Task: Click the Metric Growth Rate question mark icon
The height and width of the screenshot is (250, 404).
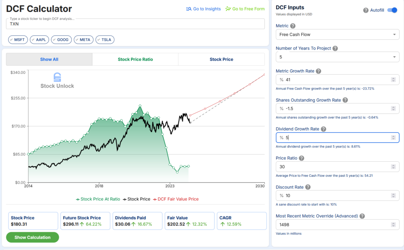Action: (x=318, y=71)
